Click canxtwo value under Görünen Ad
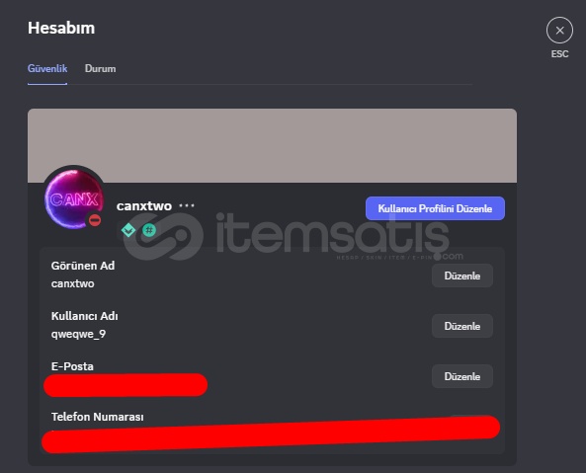Image resolution: width=586 pixels, height=473 pixels. point(72,283)
